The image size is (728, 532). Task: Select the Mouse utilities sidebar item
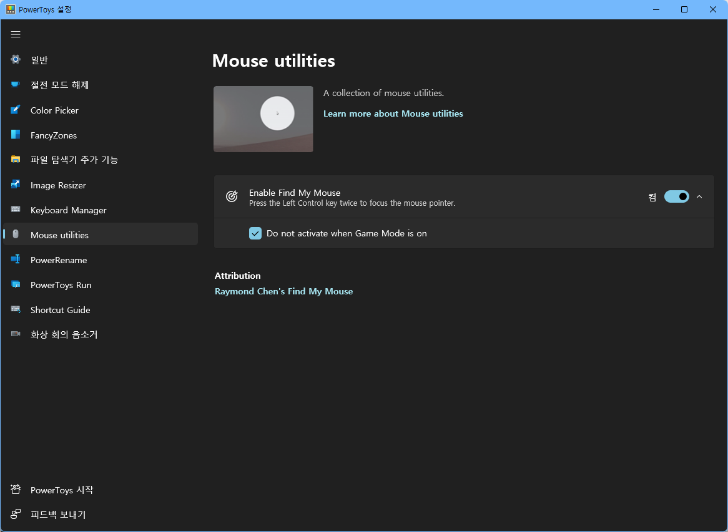101,235
